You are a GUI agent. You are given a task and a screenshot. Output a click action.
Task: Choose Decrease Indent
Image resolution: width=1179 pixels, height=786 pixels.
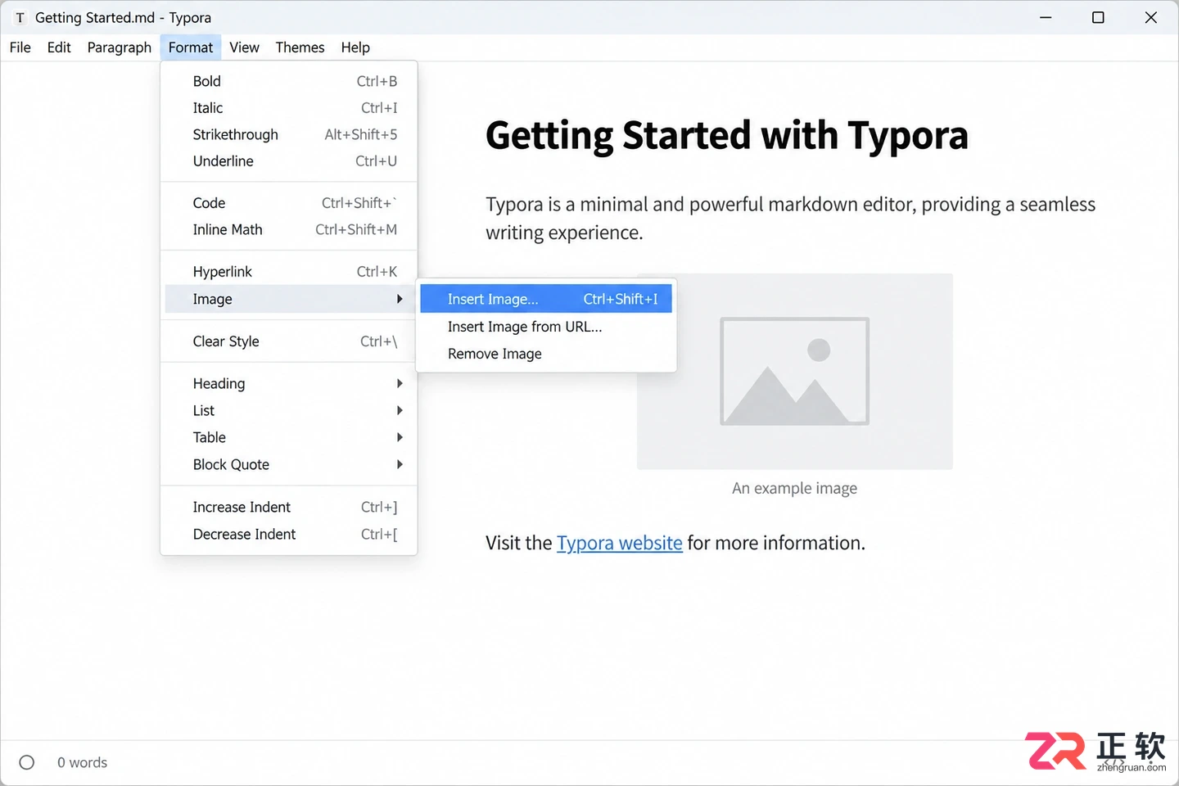[289, 534]
